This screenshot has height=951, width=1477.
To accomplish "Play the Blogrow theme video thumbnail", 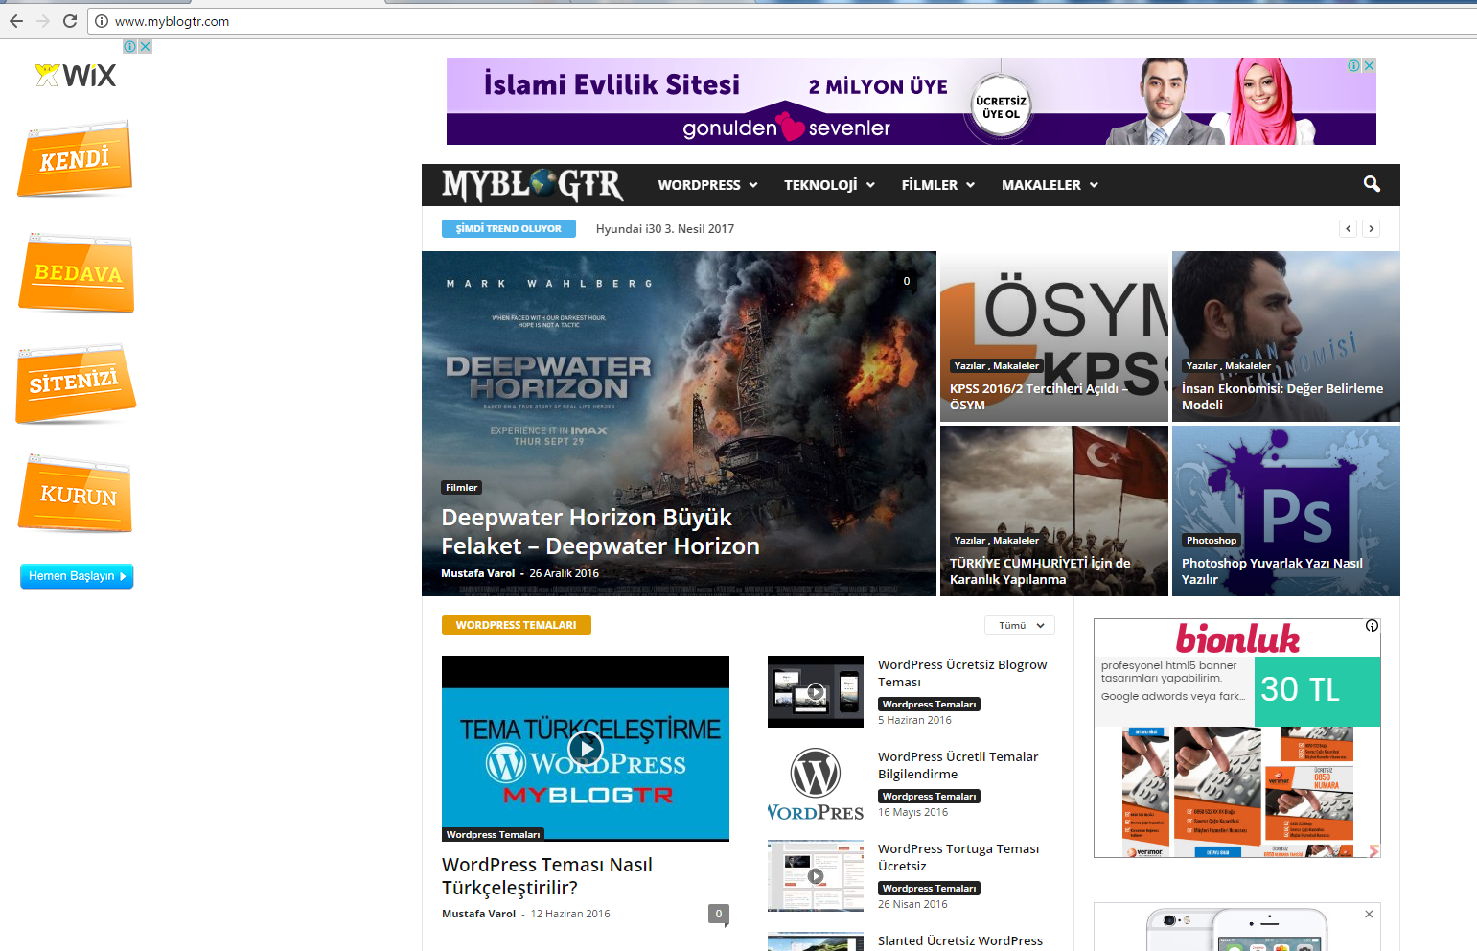I will 816,691.
